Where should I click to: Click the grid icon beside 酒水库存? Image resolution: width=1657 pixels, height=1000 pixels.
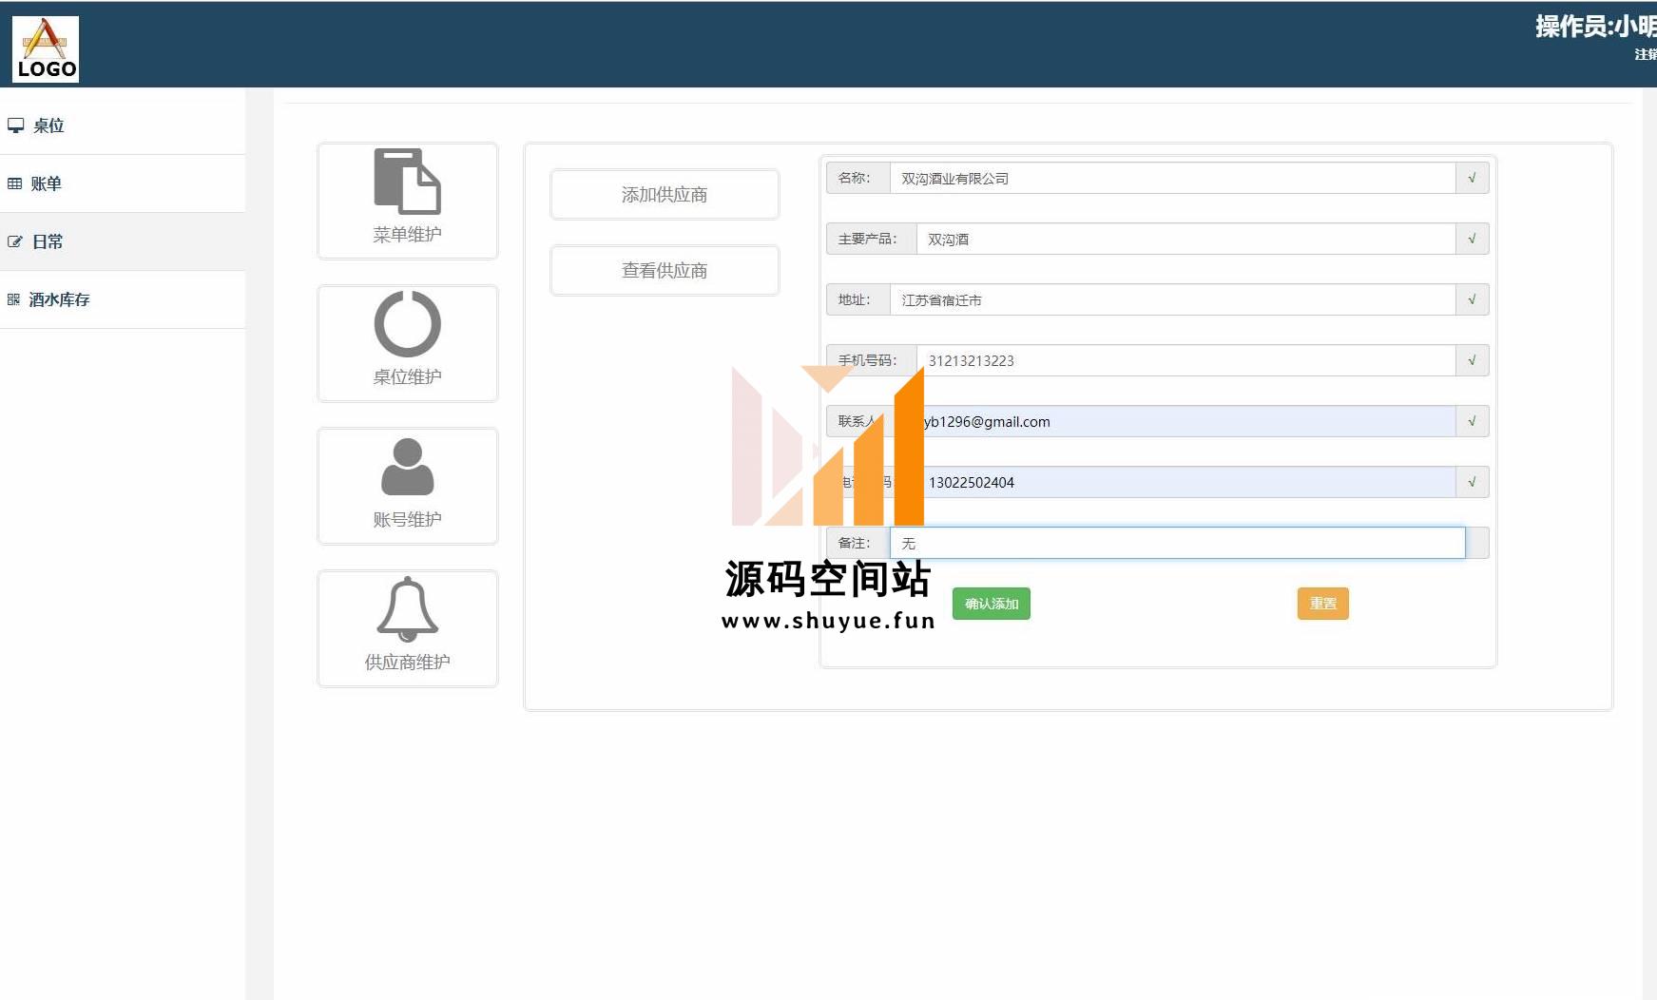pyautogui.click(x=13, y=299)
